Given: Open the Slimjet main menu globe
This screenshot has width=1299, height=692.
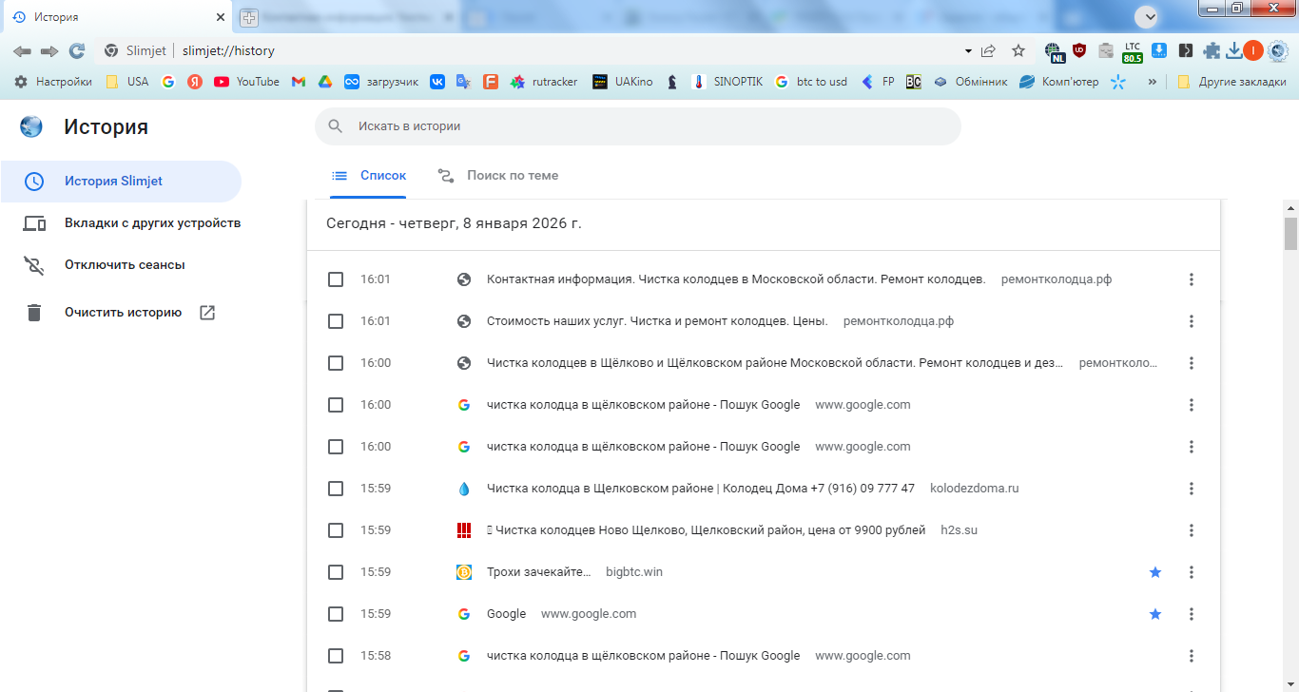Looking at the screenshot, I should [x=1277, y=51].
